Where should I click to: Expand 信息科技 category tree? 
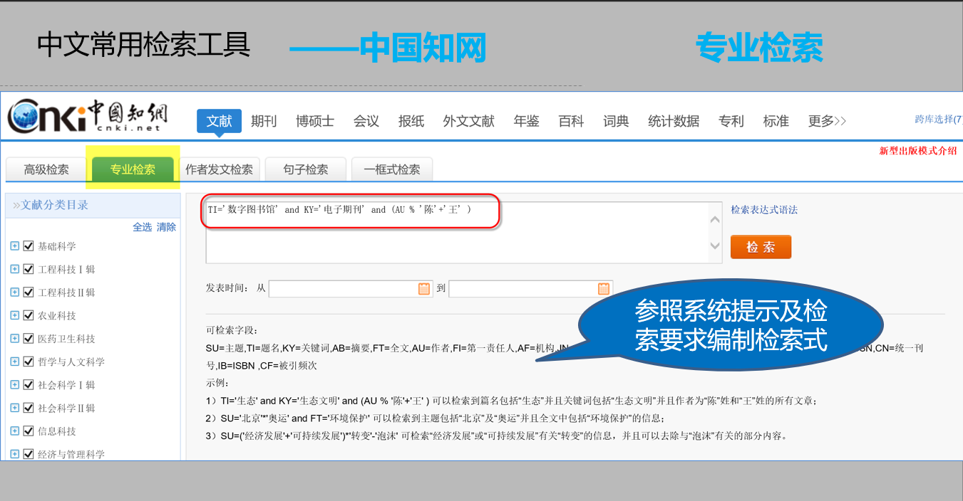pos(15,431)
